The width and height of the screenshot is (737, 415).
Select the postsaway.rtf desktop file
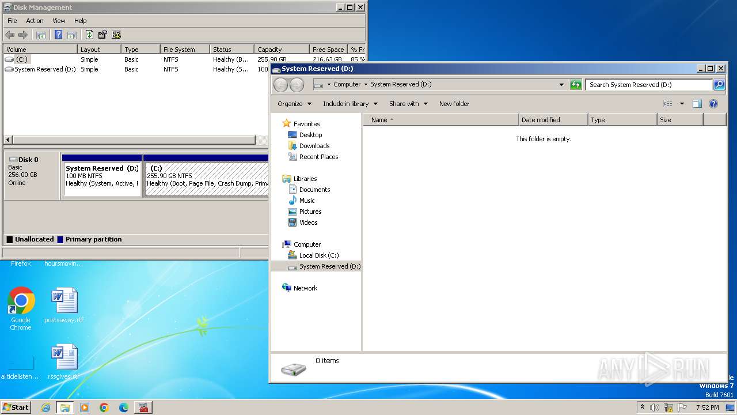tap(64, 305)
